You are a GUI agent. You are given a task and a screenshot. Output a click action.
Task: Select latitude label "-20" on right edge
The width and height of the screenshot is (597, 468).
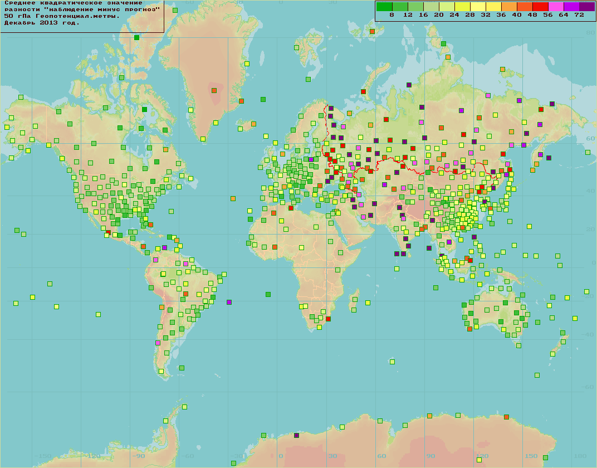[588, 296]
